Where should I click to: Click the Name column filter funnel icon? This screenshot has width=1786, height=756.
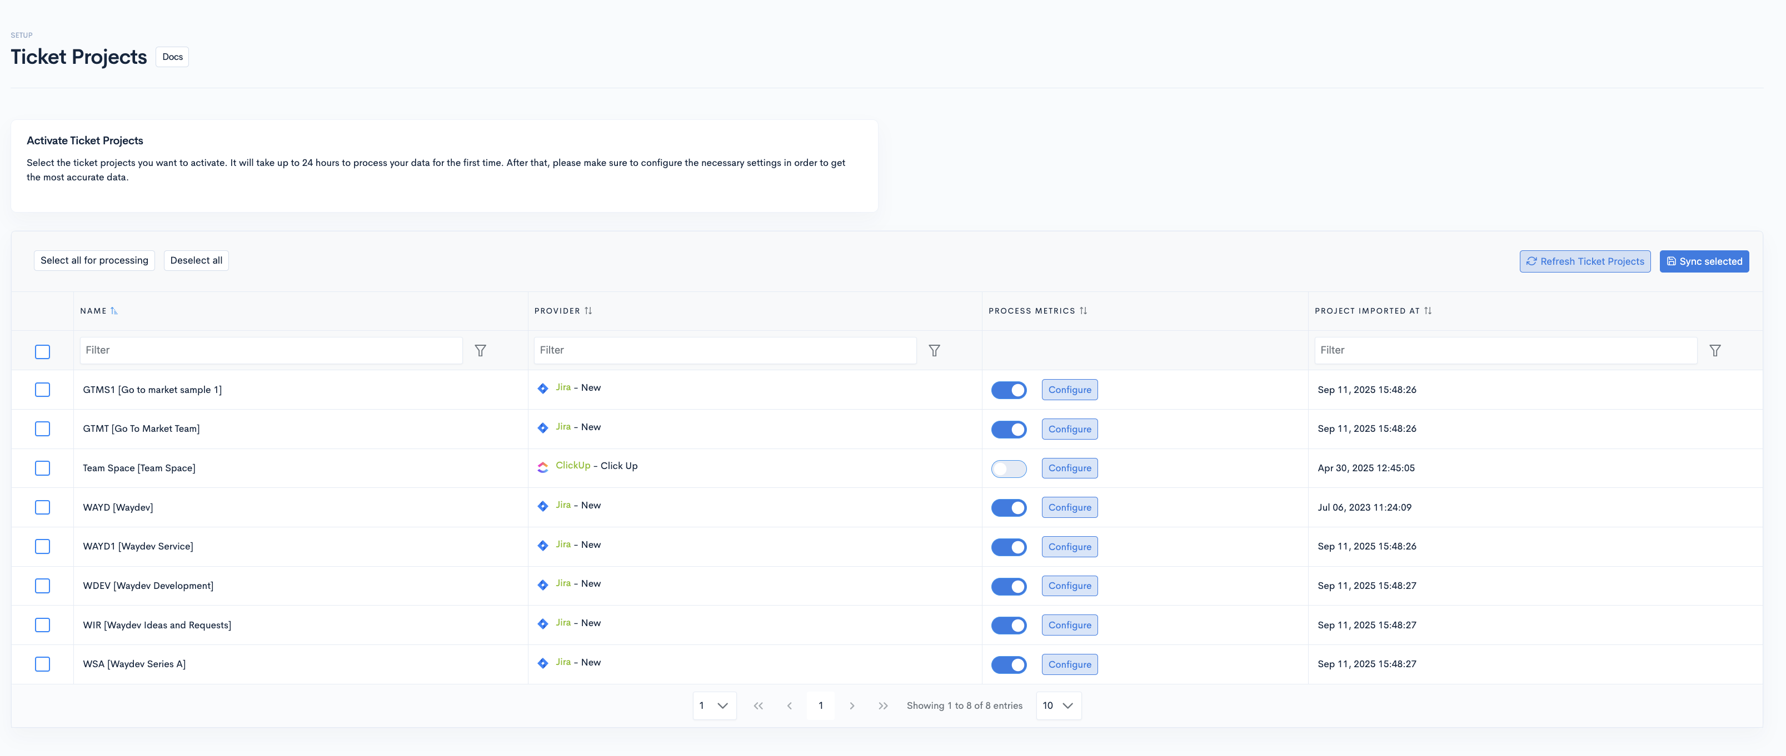[x=480, y=350]
